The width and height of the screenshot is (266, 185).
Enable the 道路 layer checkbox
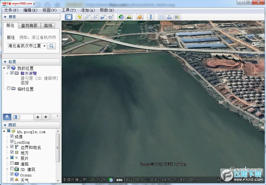(x=12, y=163)
